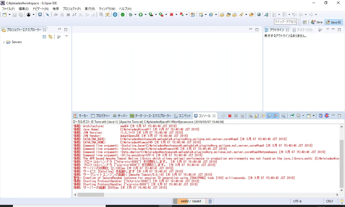This screenshot has width=345, height=207.
Task: Expand the Servers tree node
Action: pos(4,42)
